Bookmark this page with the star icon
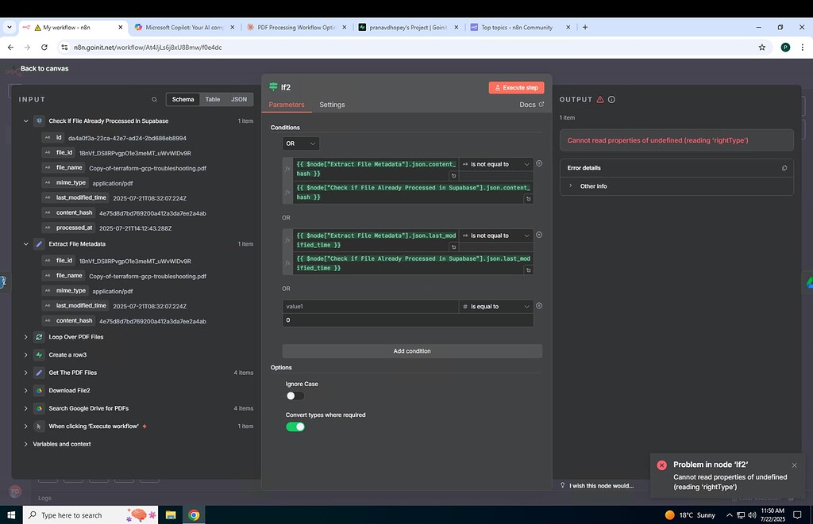This screenshot has width=813, height=524. (x=762, y=48)
